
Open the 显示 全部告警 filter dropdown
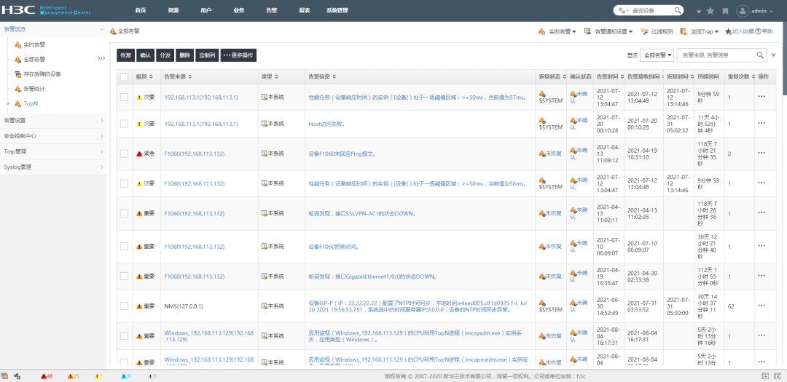[x=657, y=55]
